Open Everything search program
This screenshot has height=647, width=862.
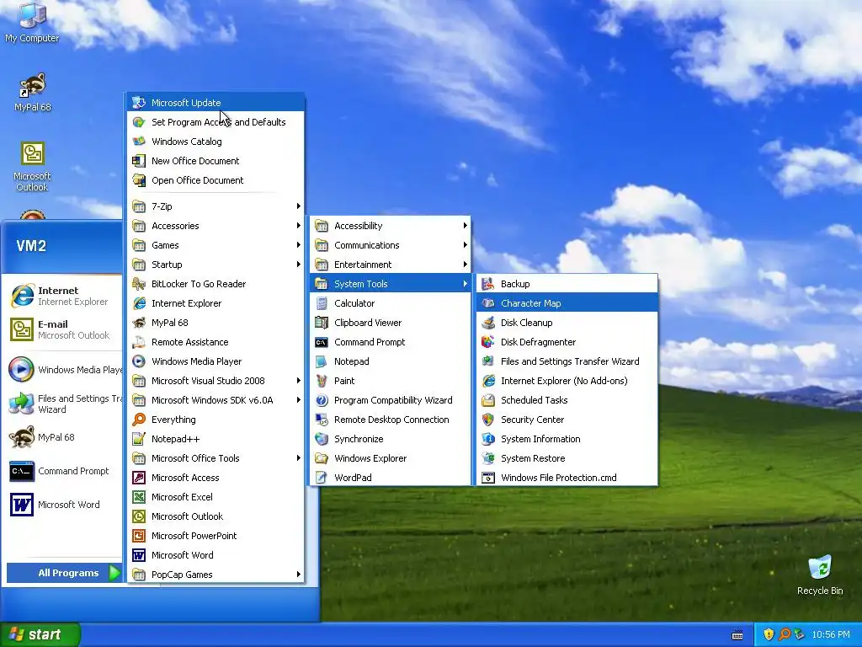215,420
